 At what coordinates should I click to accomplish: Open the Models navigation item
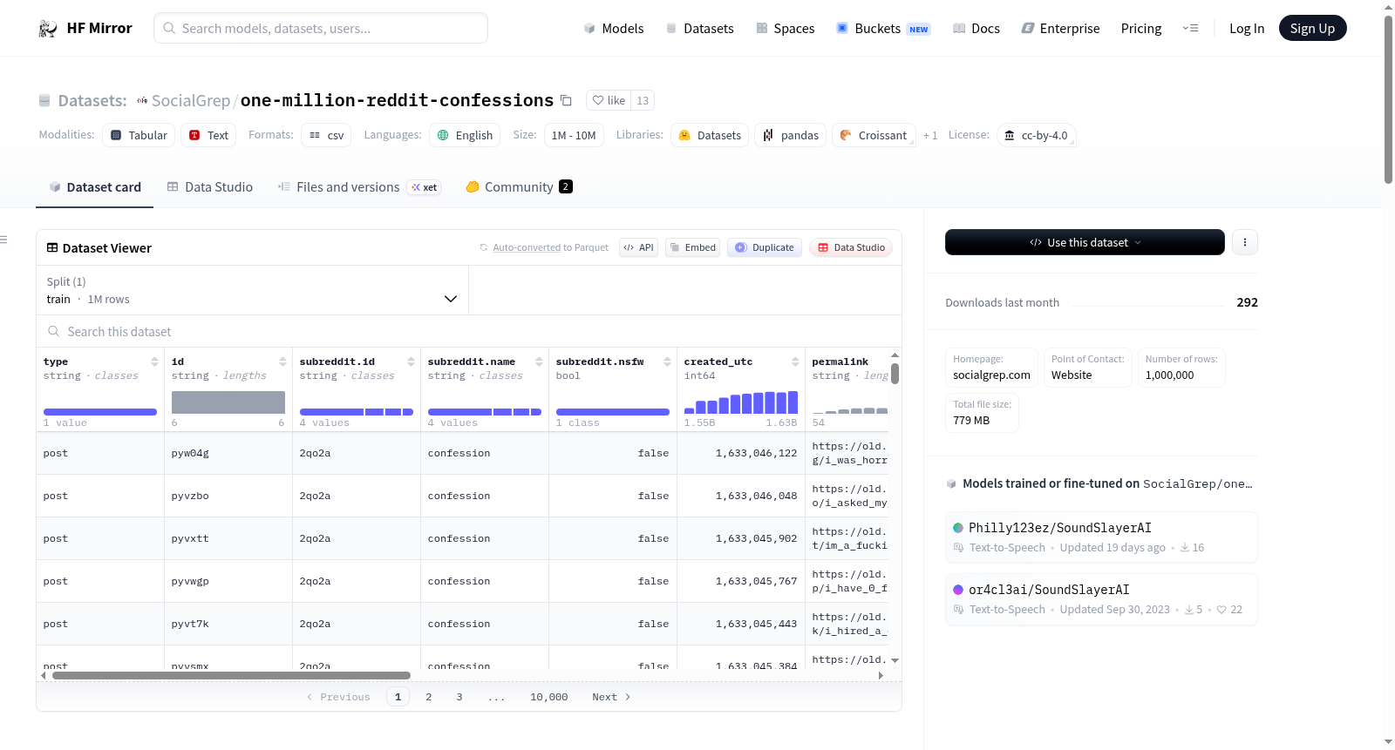click(x=614, y=29)
